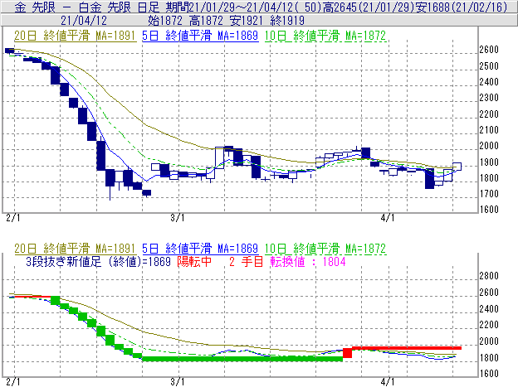518x392 pixels.
Task: Click the 2500 price label on candlestick chart axis
Action: click(489, 66)
